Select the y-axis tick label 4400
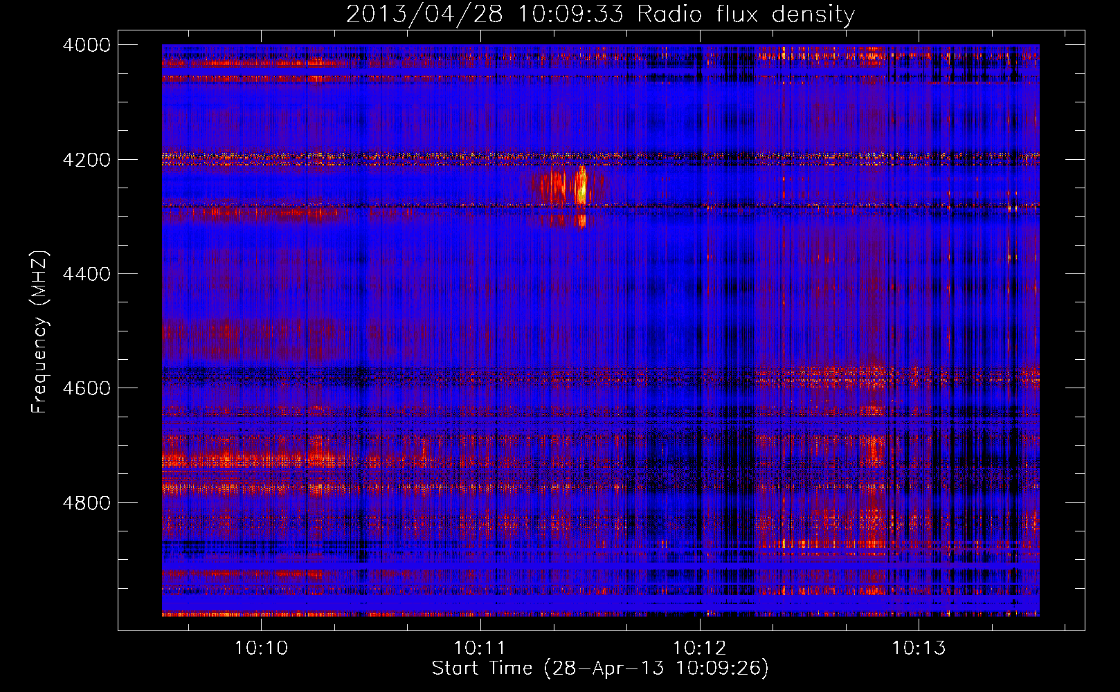The width and height of the screenshot is (1120, 692). (x=87, y=274)
